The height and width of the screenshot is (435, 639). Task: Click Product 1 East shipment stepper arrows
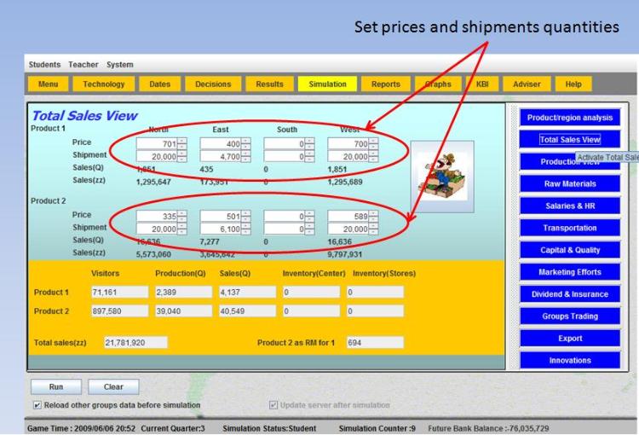point(245,157)
